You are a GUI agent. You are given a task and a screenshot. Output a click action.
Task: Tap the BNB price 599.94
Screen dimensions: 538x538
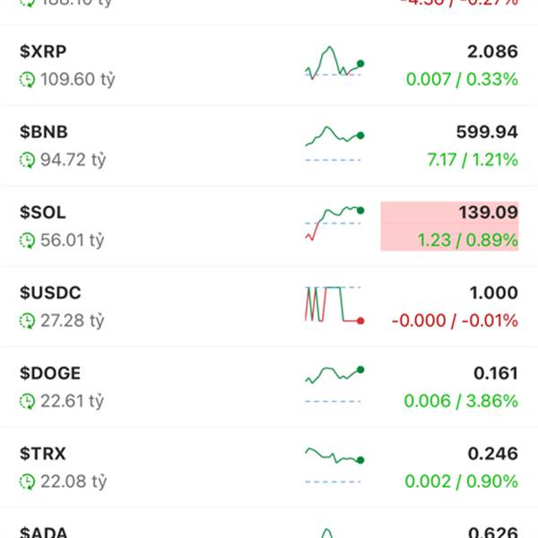tap(487, 132)
